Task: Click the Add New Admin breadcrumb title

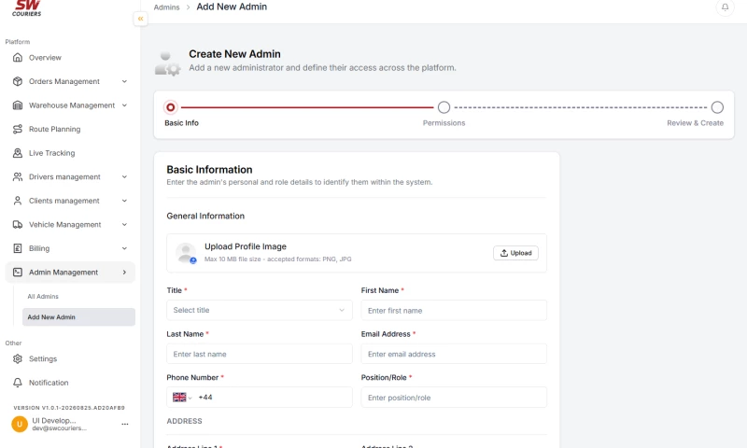Action: [x=232, y=7]
